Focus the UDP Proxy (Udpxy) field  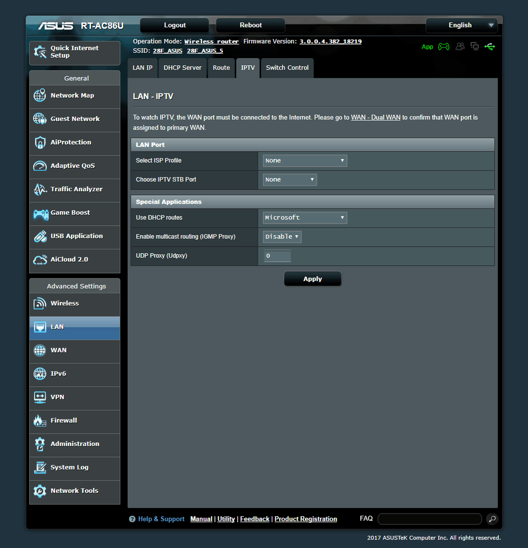coord(278,256)
